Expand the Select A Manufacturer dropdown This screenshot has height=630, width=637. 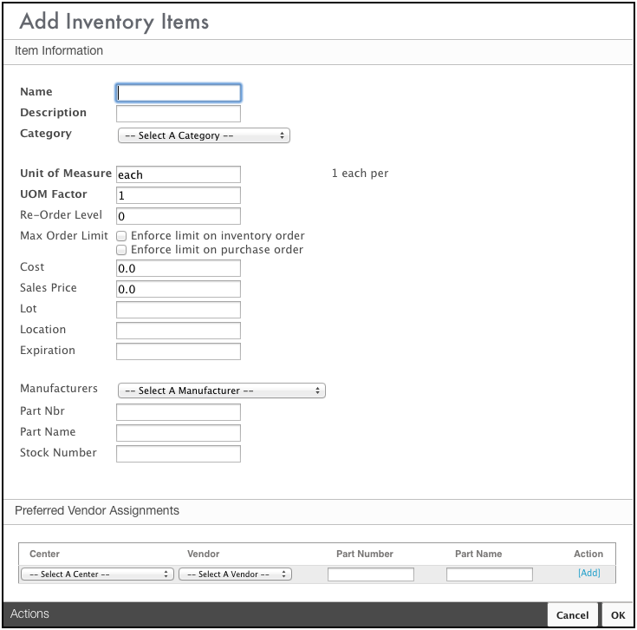[221, 390]
